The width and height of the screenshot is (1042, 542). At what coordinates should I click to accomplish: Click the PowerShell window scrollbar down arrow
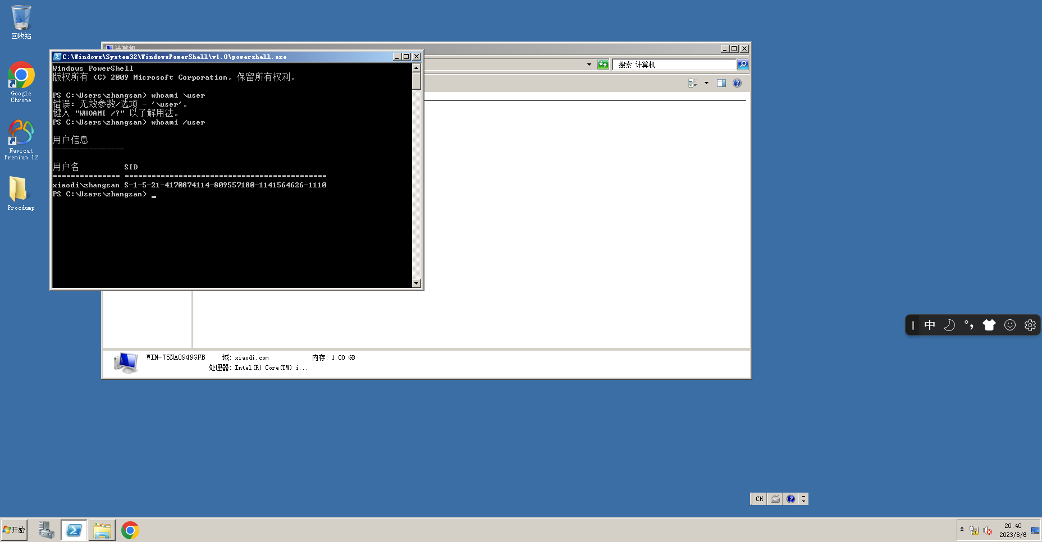417,284
